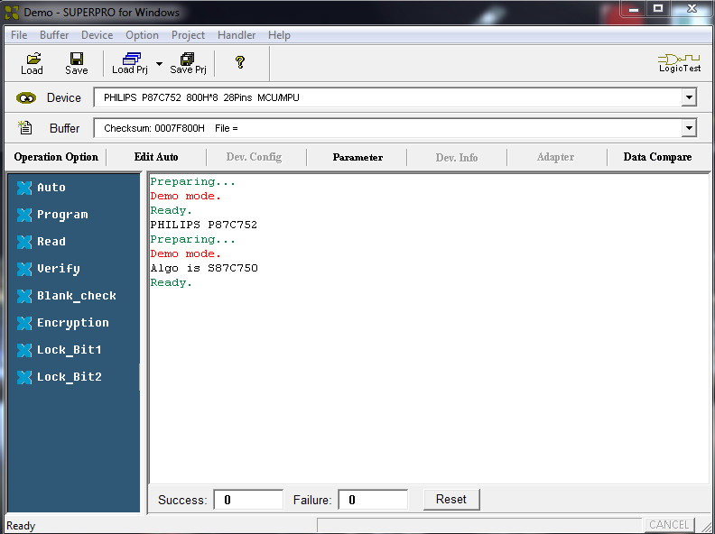This screenshot has height=534, width=715.
Task: Open the Edit Auto option
Action: tap(156, 157)
